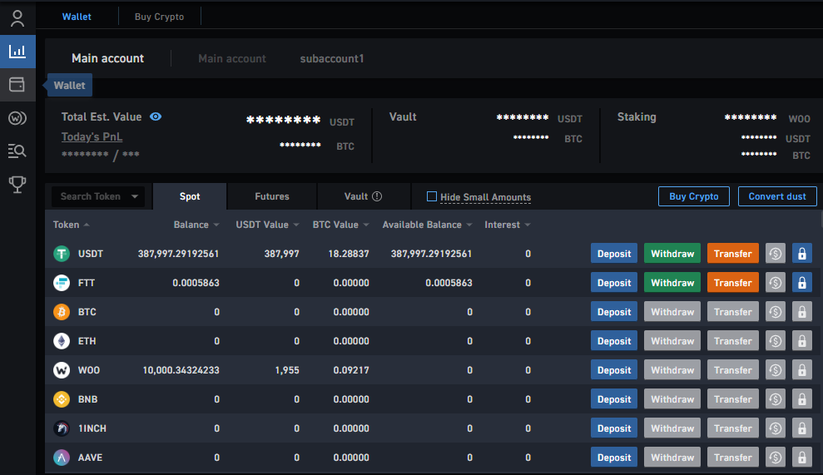Open the Search Token dropdown

point(98,196)
